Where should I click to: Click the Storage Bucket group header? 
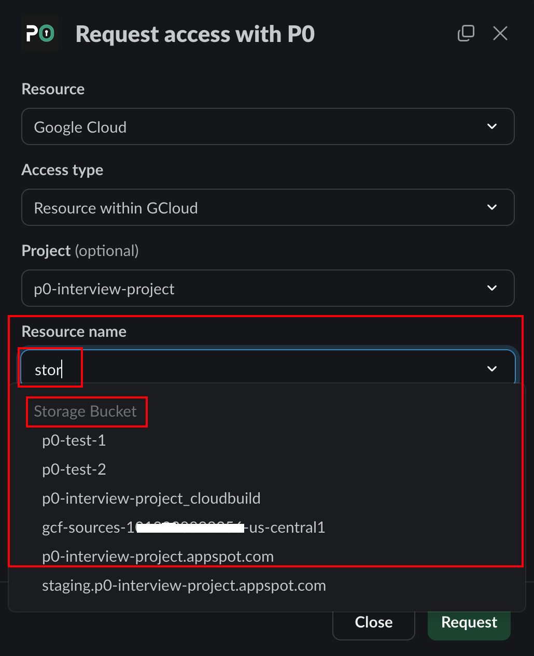click(x=86, y=411)
